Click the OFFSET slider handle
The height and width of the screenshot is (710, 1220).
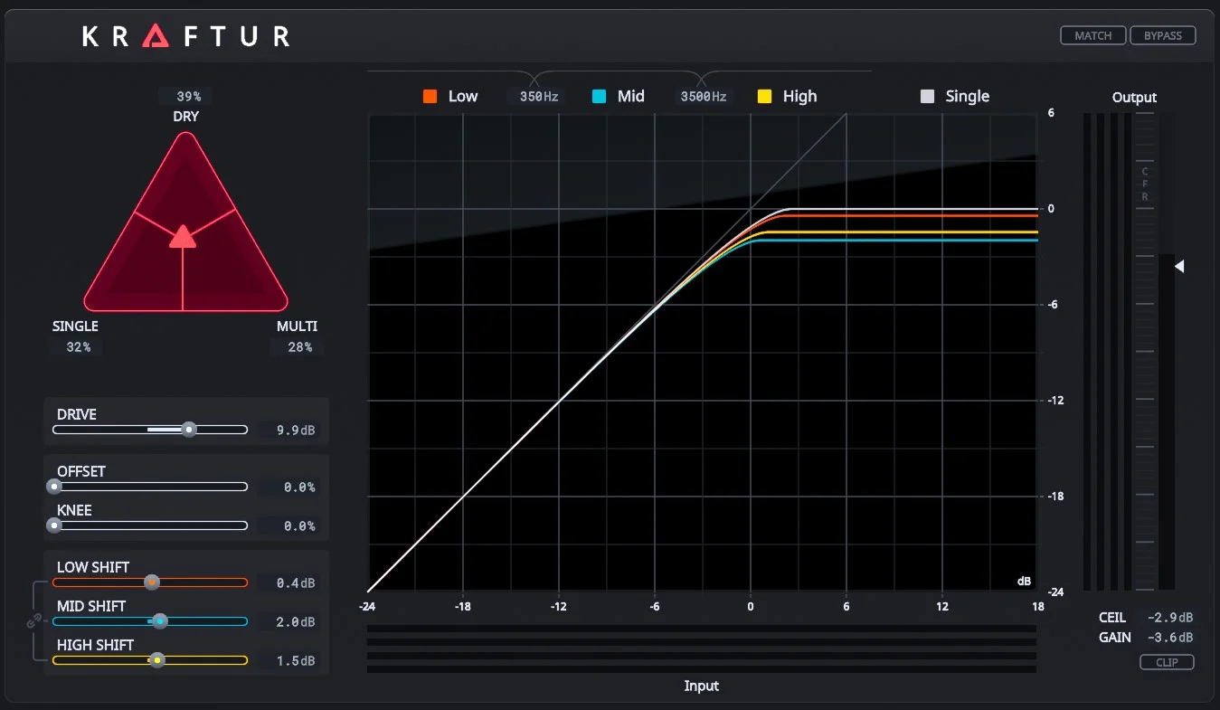click(x=55, y=487)
